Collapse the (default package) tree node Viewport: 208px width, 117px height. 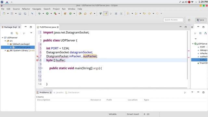point(8,44)
